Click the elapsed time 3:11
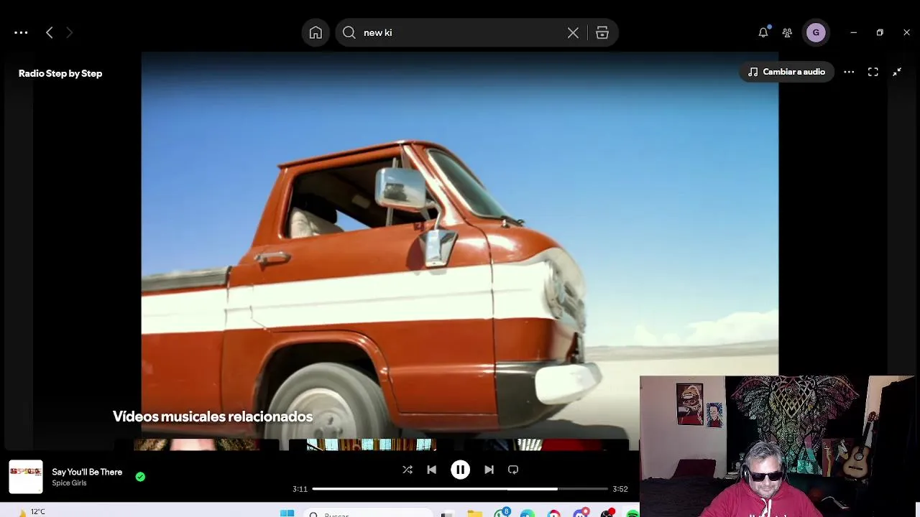Viewport: 920px width, 517px height. click(300, 489)
